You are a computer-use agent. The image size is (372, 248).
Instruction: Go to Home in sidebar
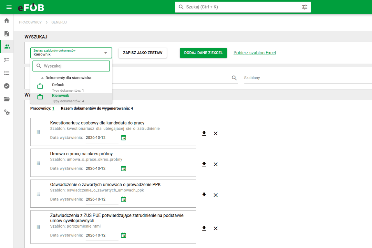[7, 20]
